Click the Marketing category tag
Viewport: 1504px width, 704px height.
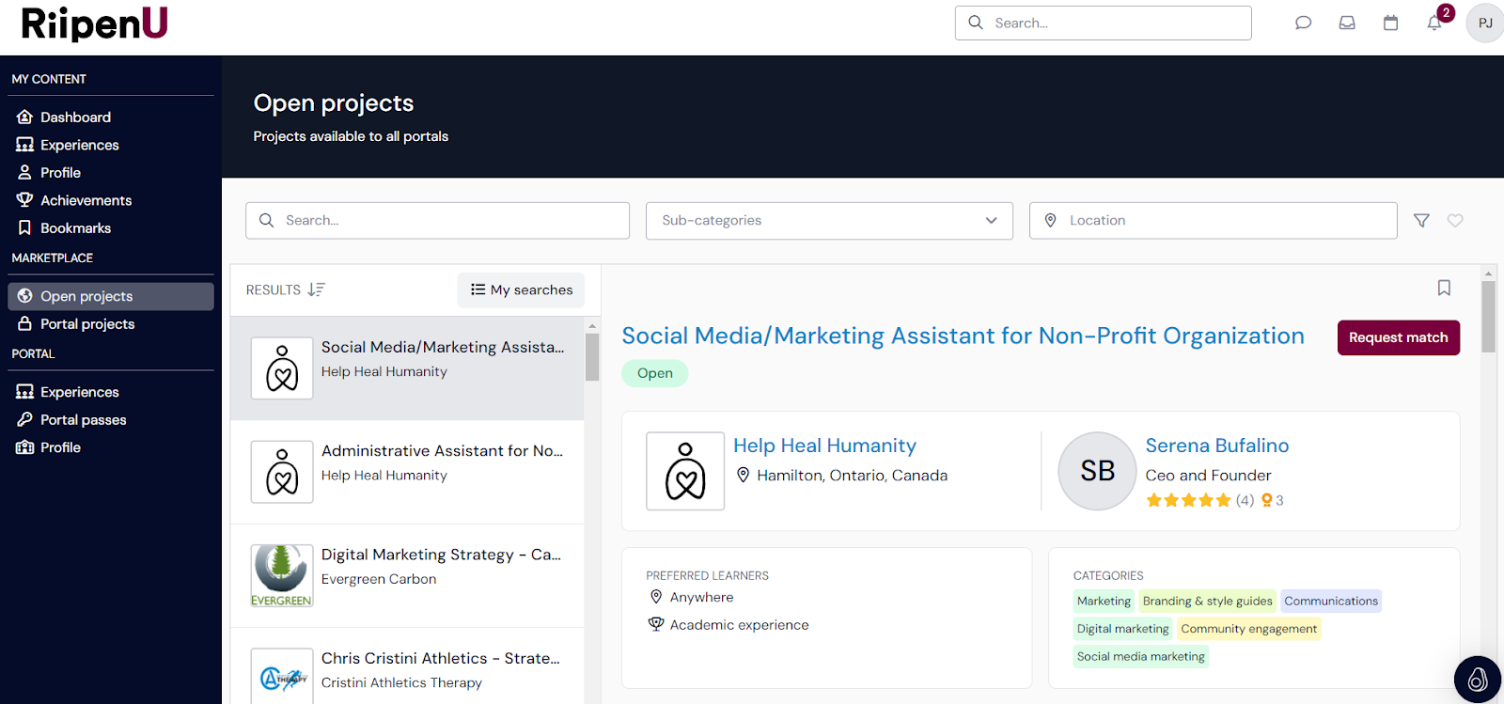(1104, 602)
